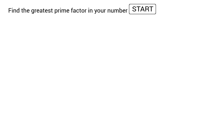Launch the activity using the START button
205x117 pixels.
142,9
